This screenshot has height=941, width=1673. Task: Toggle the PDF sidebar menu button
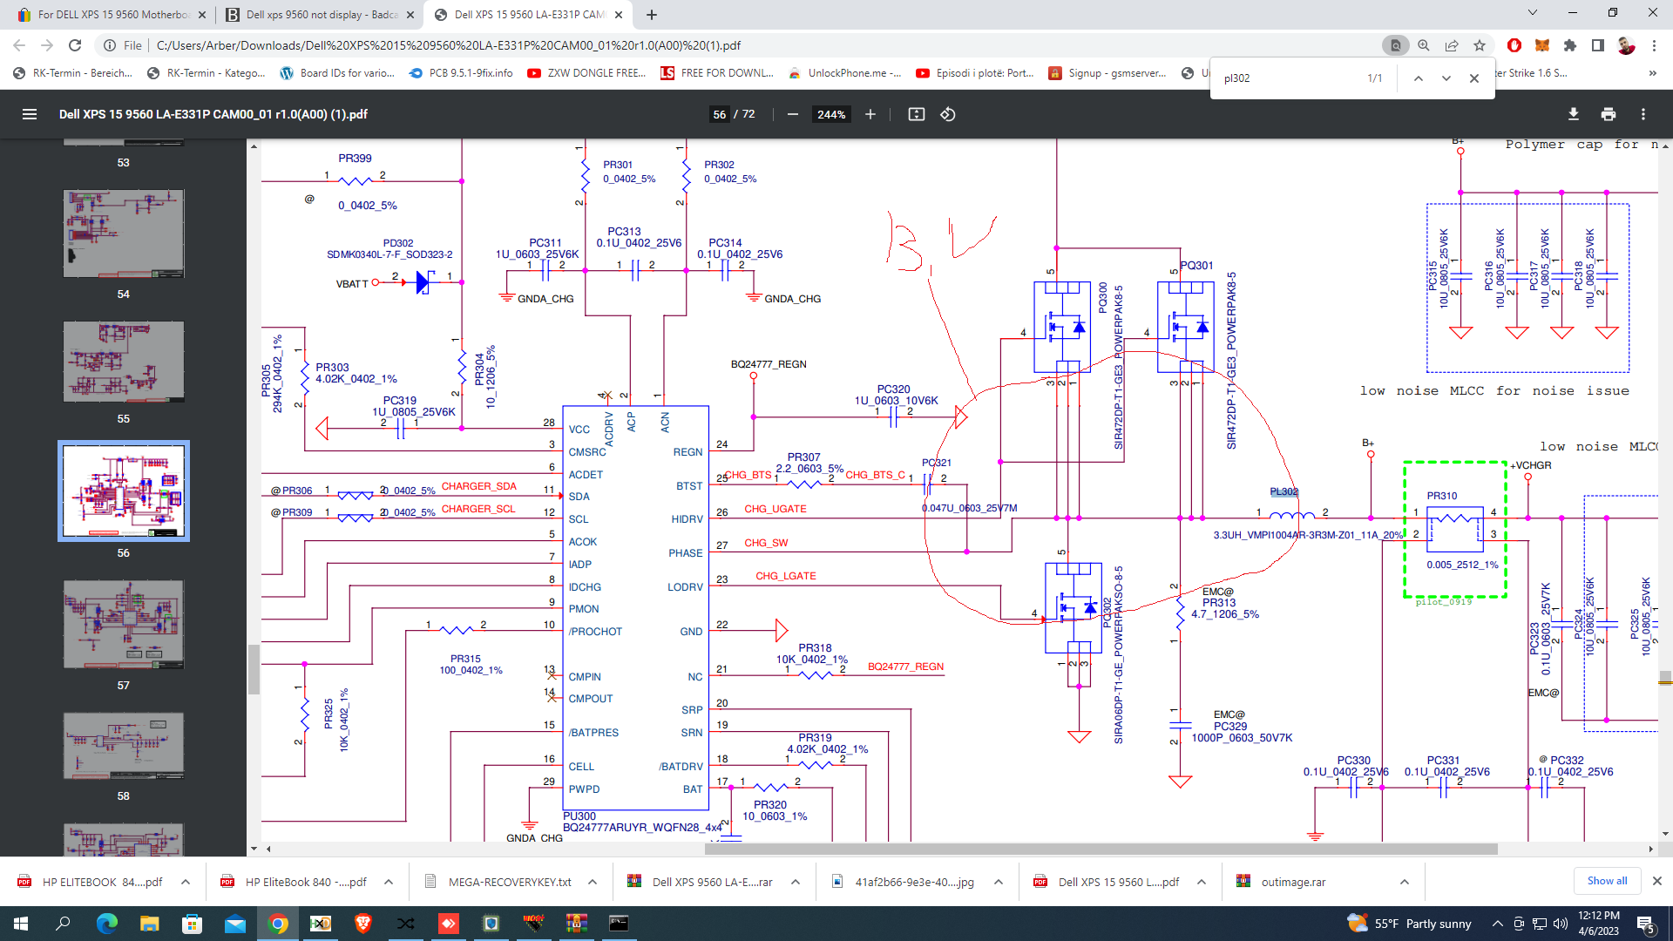(x=29, y=114)
